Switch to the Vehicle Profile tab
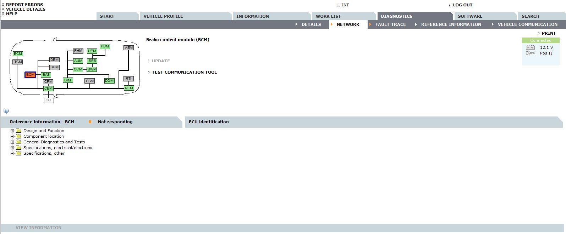This screenshot has width=566, height=234. click(163, 16)
